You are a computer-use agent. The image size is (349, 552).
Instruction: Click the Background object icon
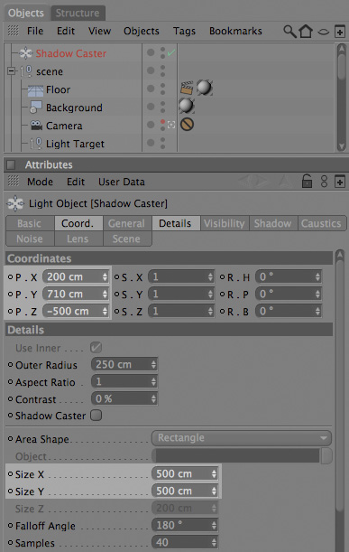35,108
